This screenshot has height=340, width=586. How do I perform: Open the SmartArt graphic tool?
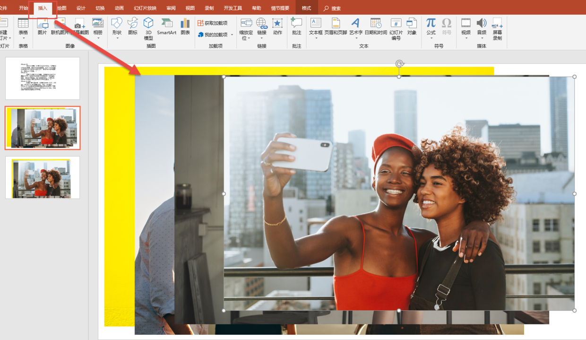(x=166, y=26)
